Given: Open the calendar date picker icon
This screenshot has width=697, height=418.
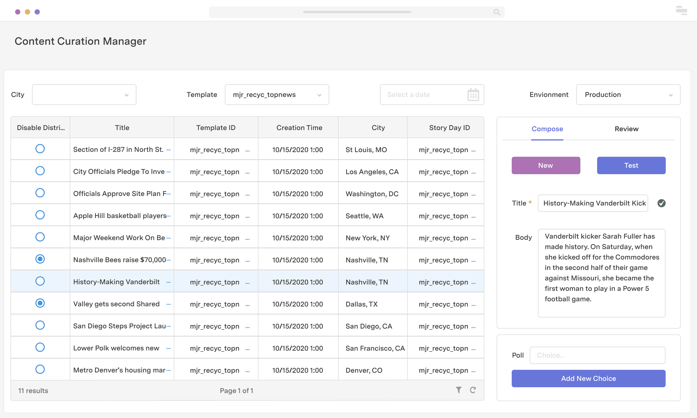Looking at the screenshot, I should coord(473,95).
